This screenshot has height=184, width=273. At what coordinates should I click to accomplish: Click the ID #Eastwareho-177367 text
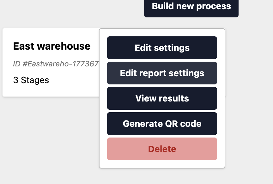point(56,64)
